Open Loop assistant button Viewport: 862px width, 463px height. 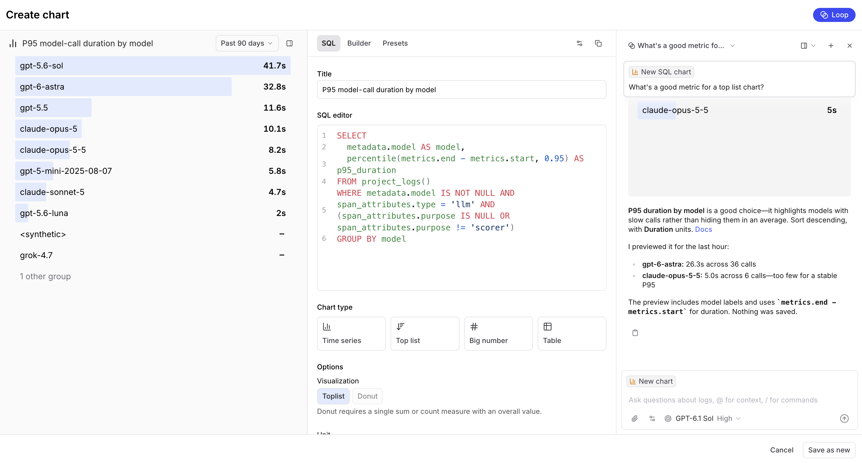pyautogui.click(x=834, y=15)
